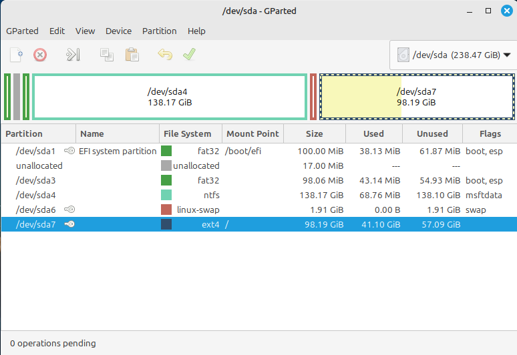Sort by the Used column header

[373, 133]
